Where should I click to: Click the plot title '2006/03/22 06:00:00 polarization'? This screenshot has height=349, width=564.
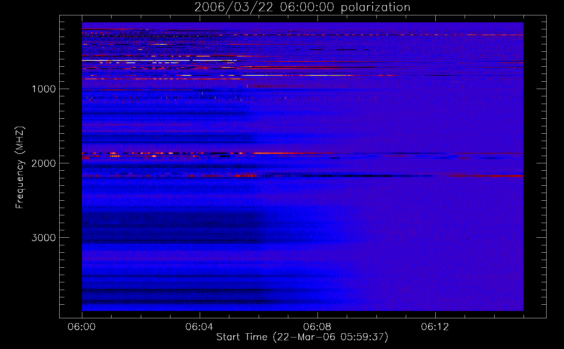click(302, 7)
